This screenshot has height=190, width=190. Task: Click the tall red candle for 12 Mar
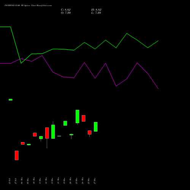[x=47, y=133]
